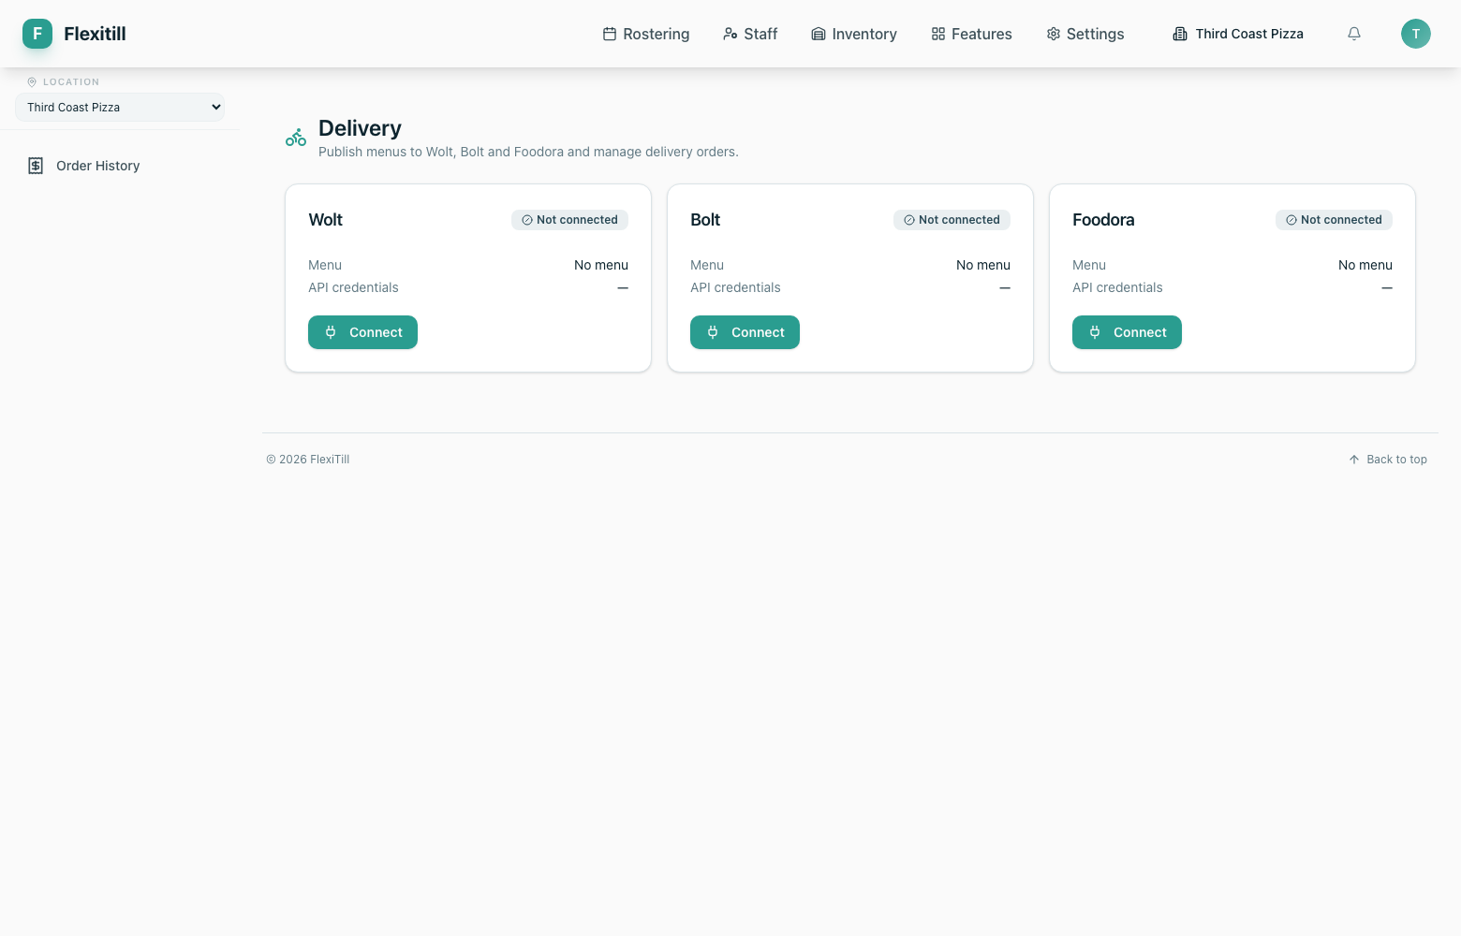1461x936 pixels.
Task: Open the Rostering menu
Action: pos(646,34)
